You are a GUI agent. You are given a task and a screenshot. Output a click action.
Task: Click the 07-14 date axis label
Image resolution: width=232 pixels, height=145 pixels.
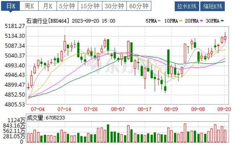point(64,108)
